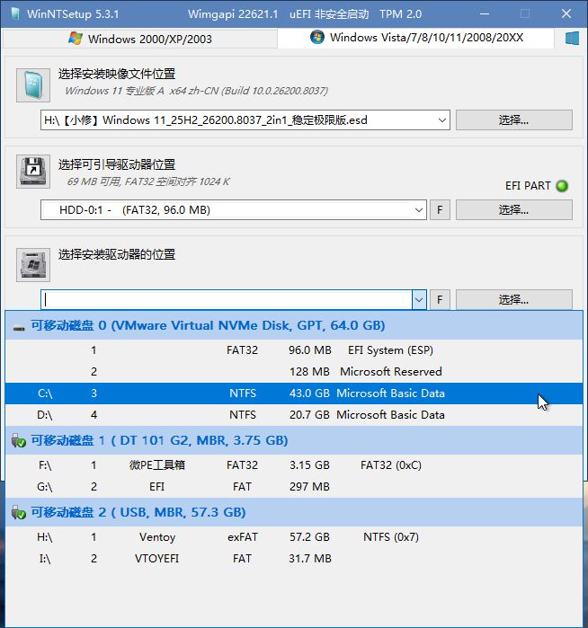Select D:\ NTFS 20.7 GB partition
Viewport: 588px width, 628px height.
pos(294,415)
